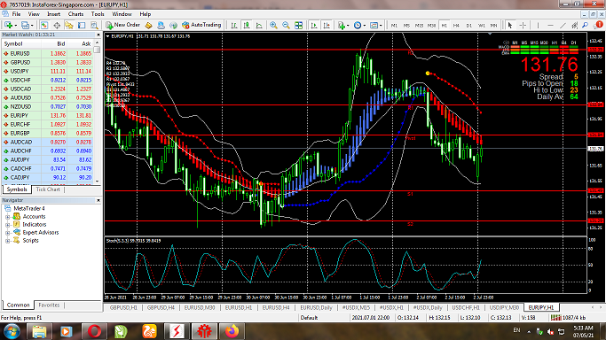Image resolution: width=606 pixels, height=340 pixels.
Task: Expand the Accounts tree node
Action: click(x=7, y=217)
